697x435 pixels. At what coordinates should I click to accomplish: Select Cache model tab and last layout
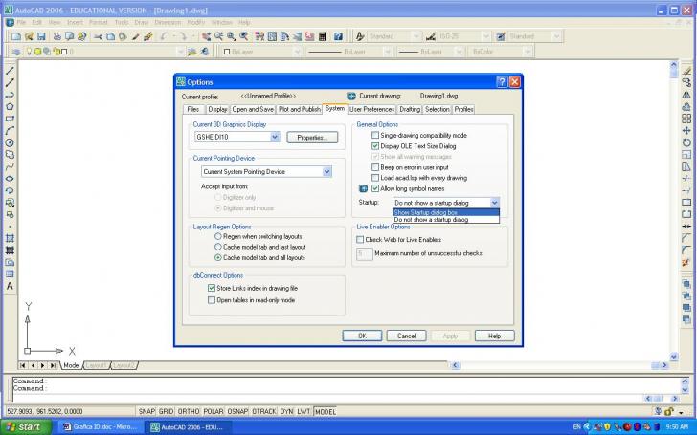tap(218, 247)
